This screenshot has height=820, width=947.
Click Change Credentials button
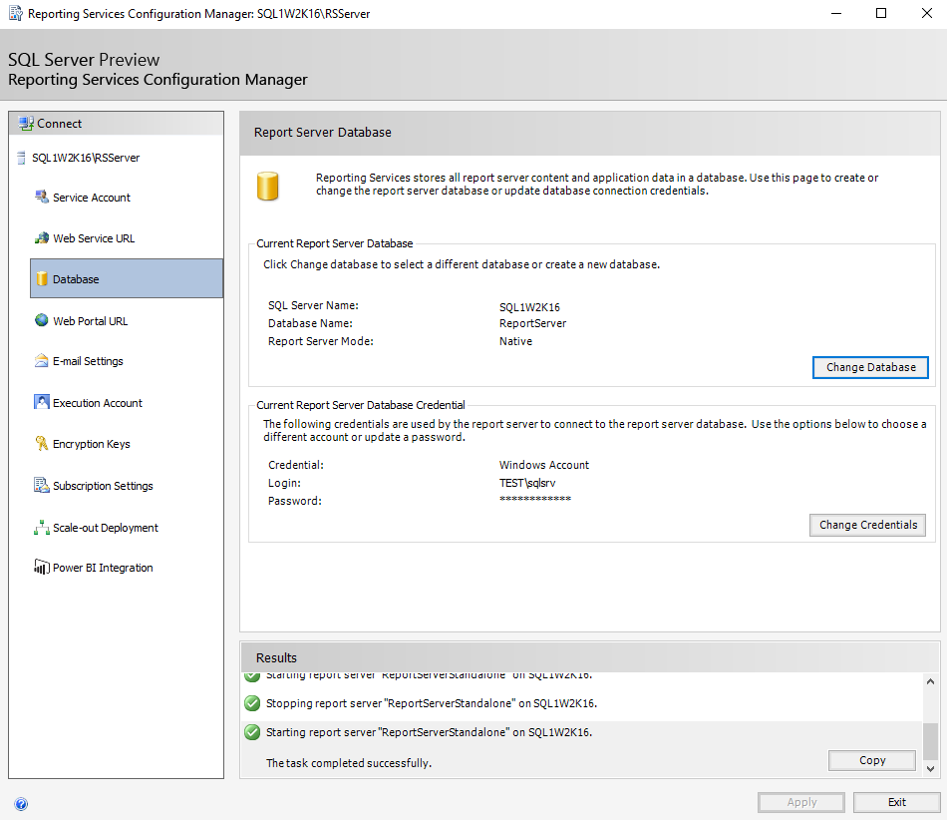coord(868,525)
